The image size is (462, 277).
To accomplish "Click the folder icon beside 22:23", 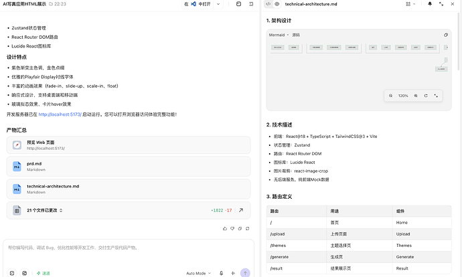I will [x=51, y=4].
